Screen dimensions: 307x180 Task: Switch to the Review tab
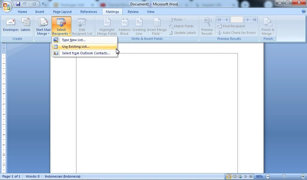133,12
